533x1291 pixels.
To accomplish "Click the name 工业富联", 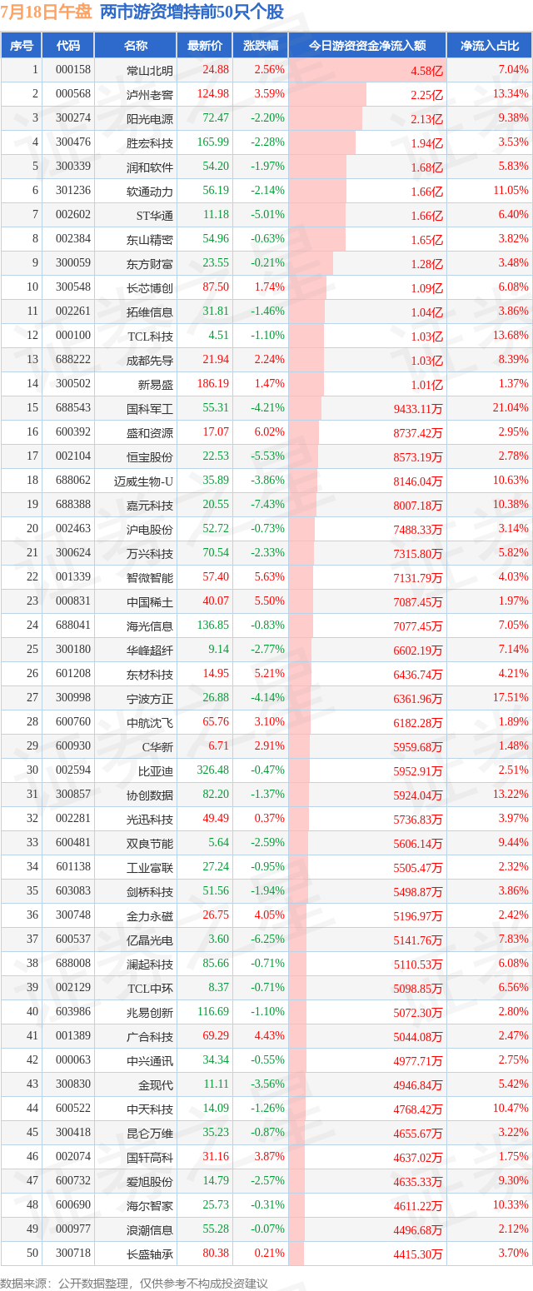I will 150,868.
